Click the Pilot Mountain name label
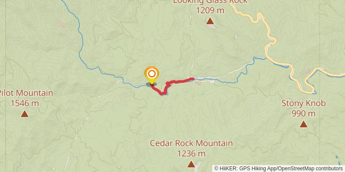Viewport: 345px width, 172px height. pos(26,93)
